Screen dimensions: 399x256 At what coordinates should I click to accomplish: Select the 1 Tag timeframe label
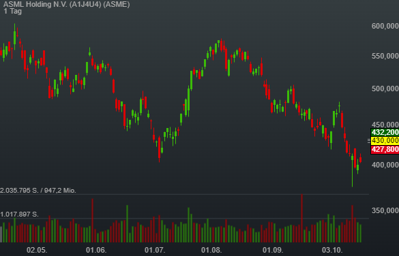(x=12, y=11)
